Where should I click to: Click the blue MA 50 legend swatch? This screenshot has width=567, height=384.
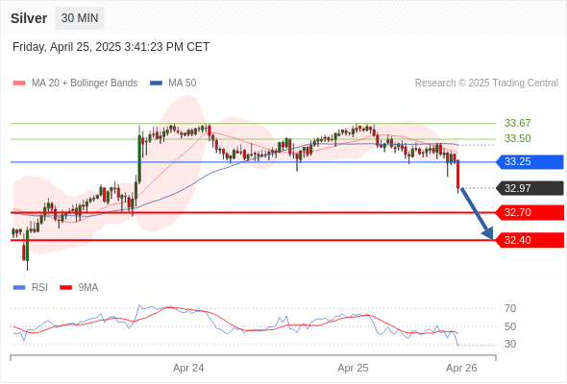click(x=156, y=84)
